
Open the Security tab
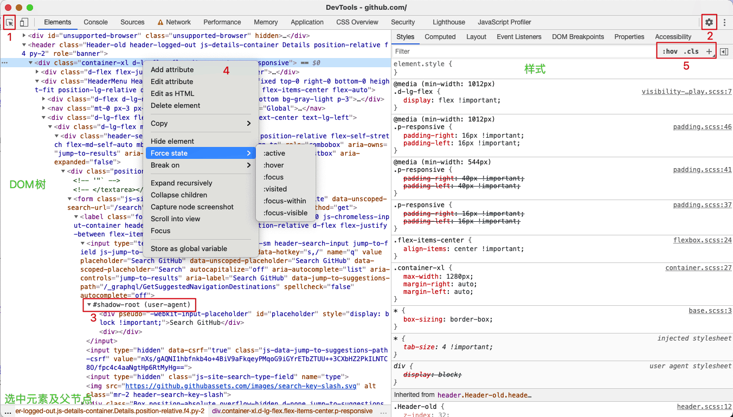tap(403, 22)
